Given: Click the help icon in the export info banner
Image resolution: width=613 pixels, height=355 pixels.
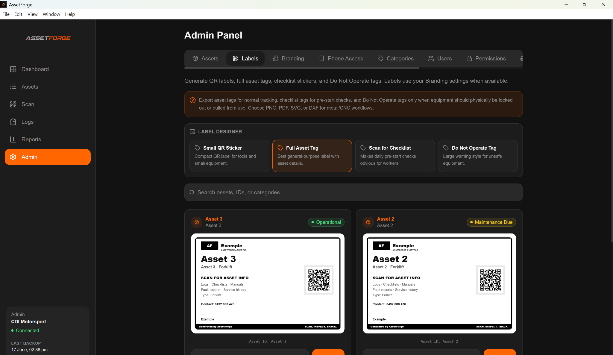Looking at the screenshot, I should [x=193, y=100].
